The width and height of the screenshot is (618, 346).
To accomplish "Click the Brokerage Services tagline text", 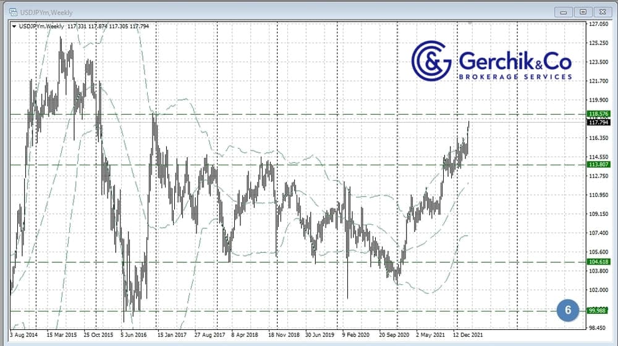I will [x=515, y=76].
